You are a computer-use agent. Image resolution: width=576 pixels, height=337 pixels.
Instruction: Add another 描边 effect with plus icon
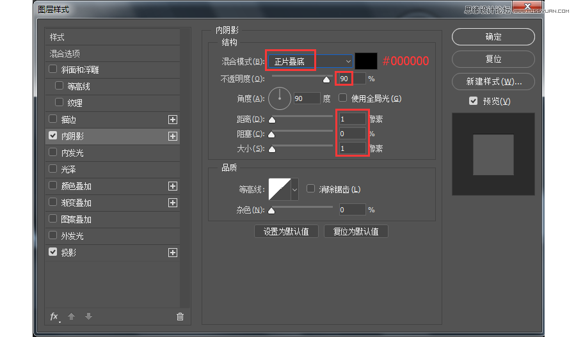click(173, 120)
